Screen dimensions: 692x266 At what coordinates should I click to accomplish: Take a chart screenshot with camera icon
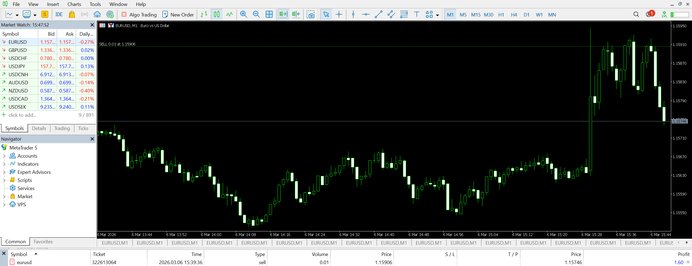click(x=311, y=15)
